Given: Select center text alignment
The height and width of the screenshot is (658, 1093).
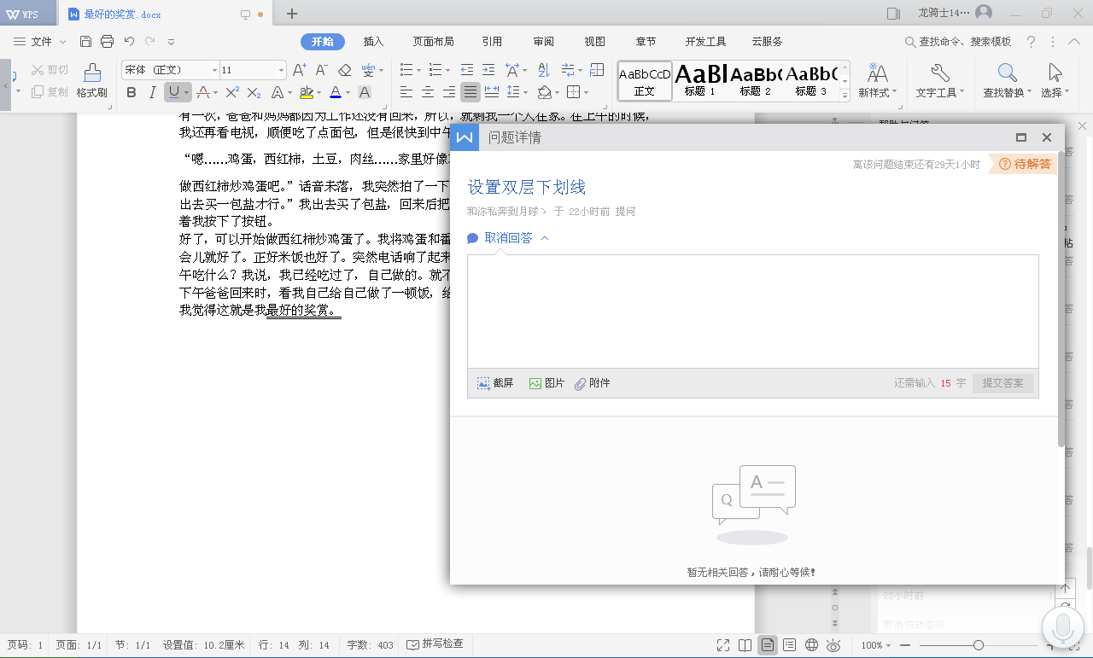Looking at the screenshot, I should 427,92.
